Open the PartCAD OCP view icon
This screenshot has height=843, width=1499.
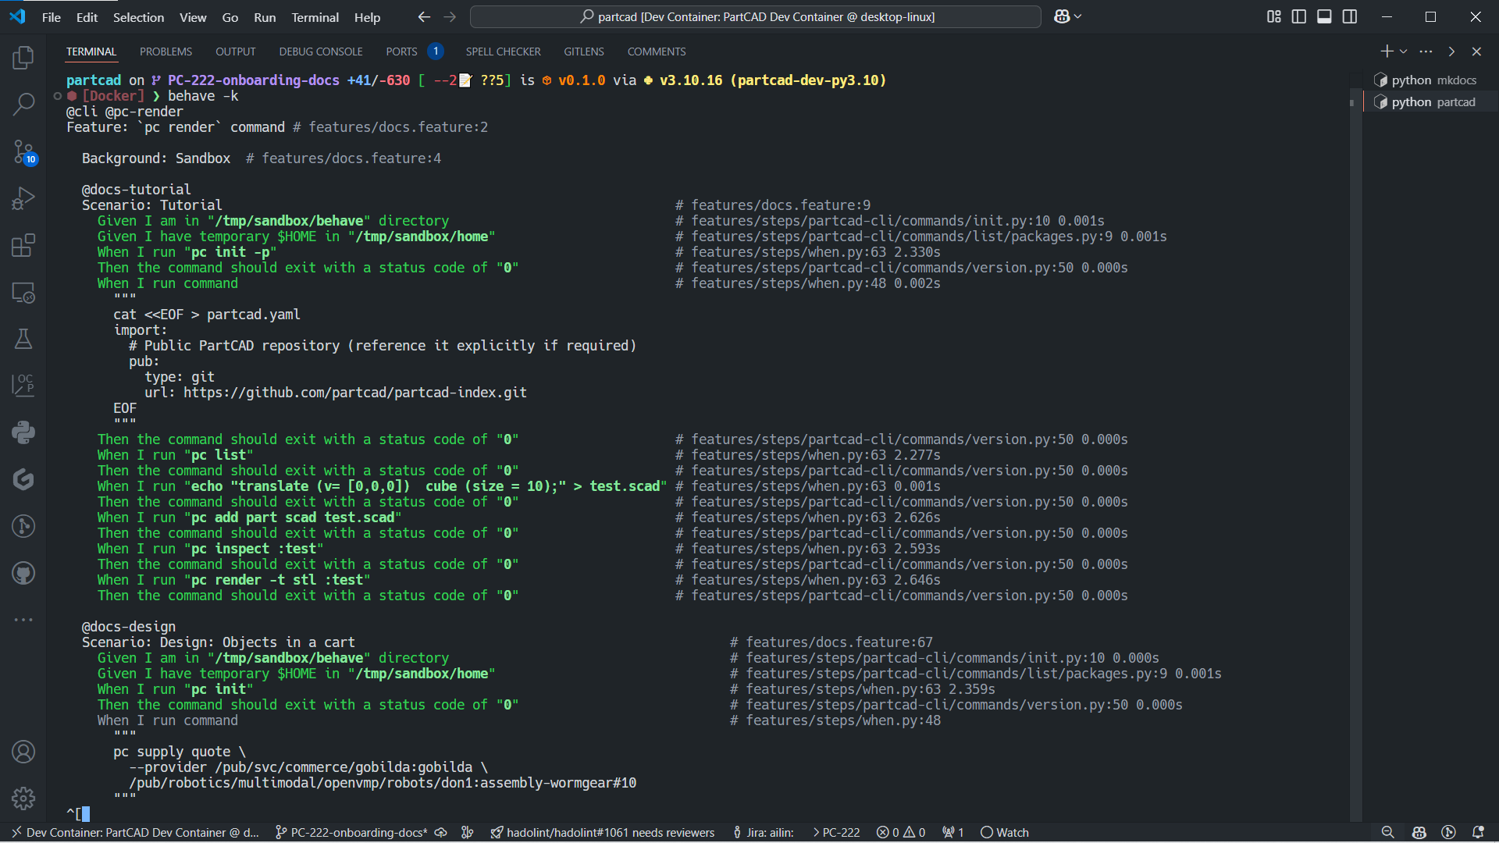pos(23,386)
